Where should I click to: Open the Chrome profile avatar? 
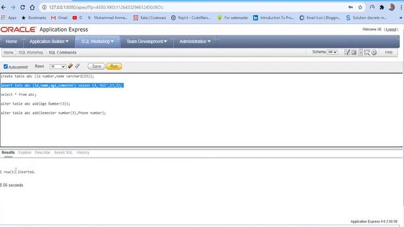(x=391, y=7)
